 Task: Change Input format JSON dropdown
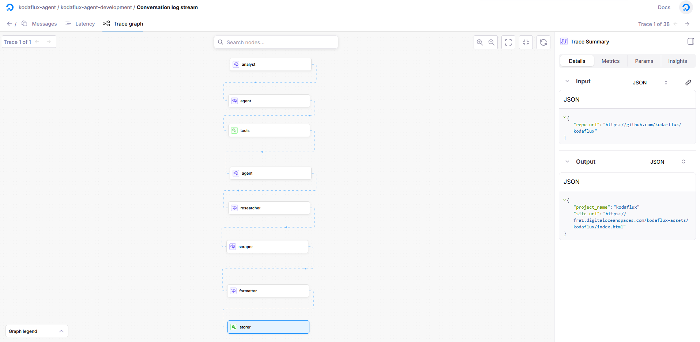point(650,83)
